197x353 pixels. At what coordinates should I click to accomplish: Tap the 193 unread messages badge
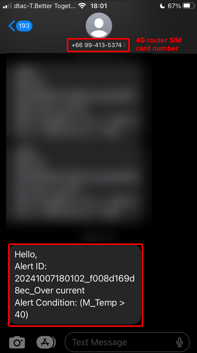24,26
